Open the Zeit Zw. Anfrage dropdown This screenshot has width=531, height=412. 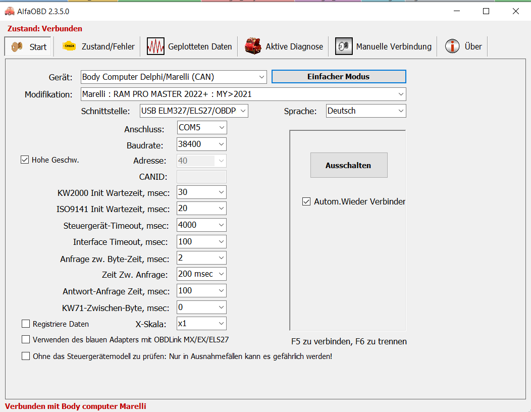[x=202, y=274]
